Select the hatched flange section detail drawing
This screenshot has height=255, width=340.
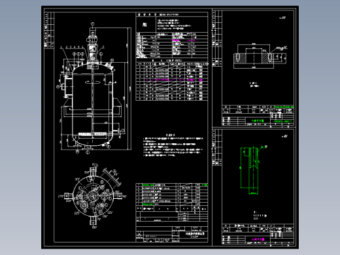(x=254, y=58)
